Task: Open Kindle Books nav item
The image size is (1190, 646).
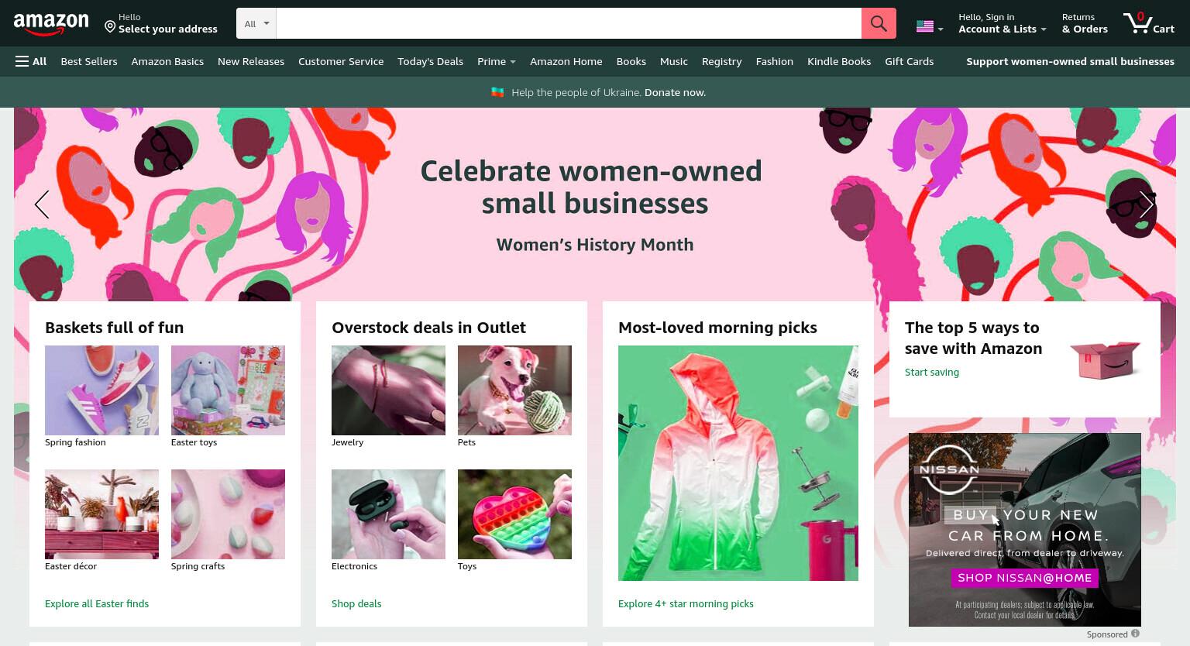Action: click(x=839, y=61)
